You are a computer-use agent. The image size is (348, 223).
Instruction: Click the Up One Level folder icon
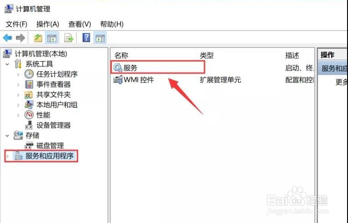point(38,38)
